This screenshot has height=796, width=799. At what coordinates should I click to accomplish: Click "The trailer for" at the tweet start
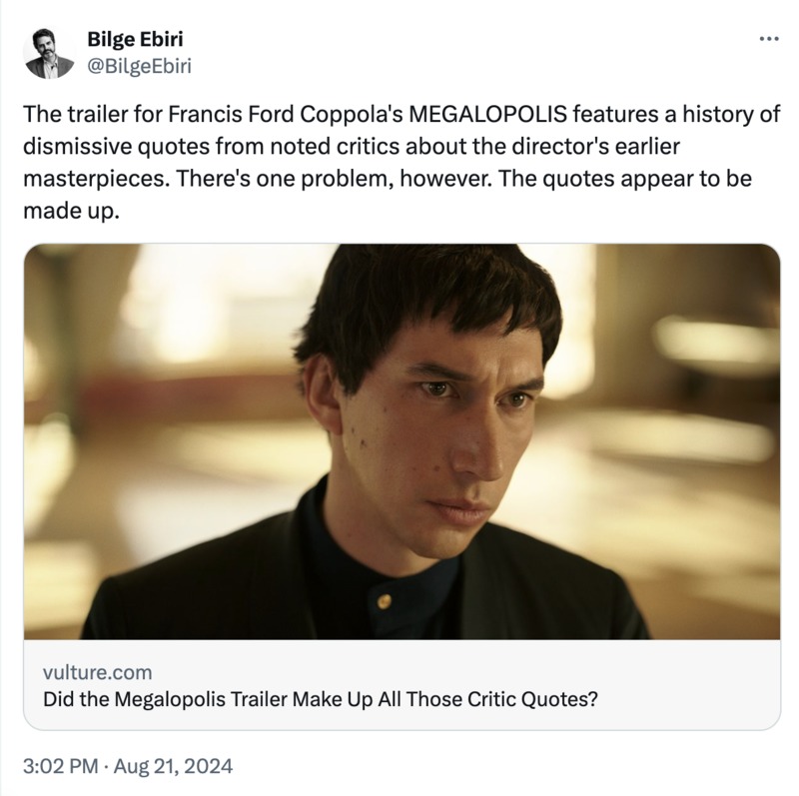click(85, 114)
